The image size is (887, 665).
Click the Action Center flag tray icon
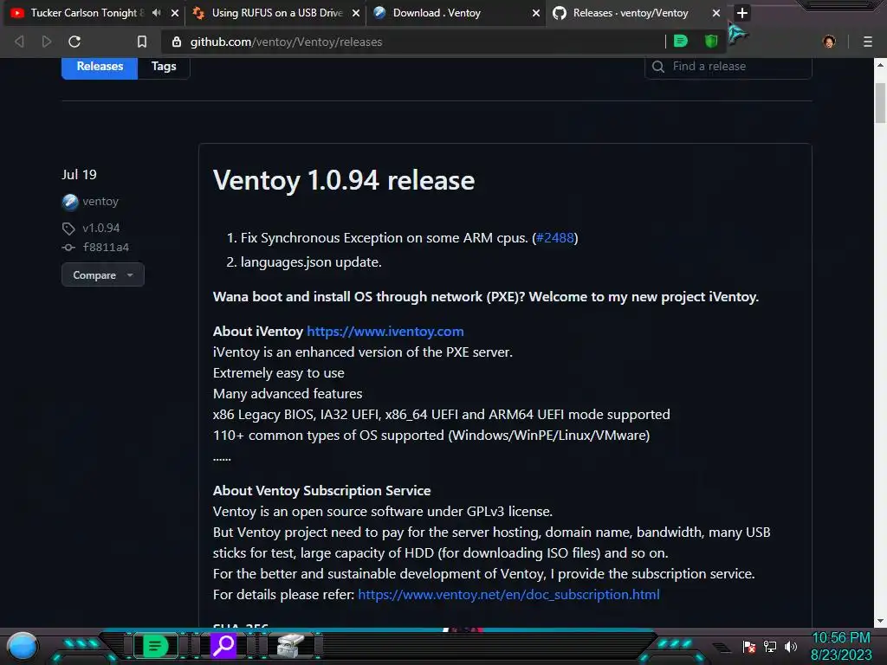[749, 646]
